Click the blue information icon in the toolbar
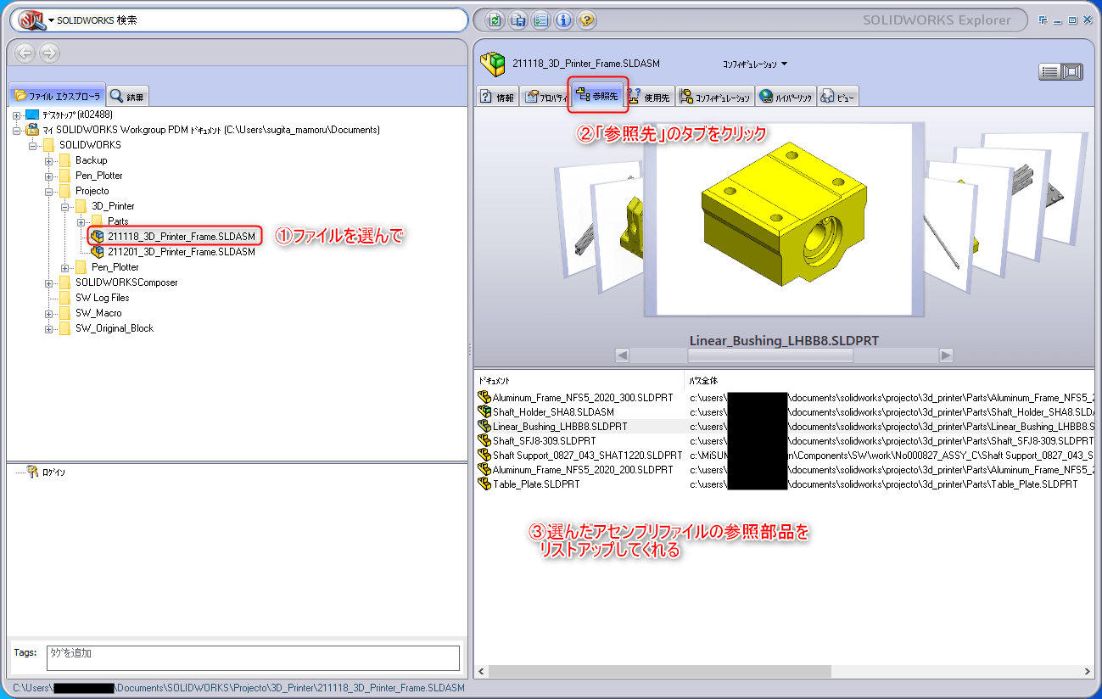Image resolution: width=1102 pixels, height=699 pixels. pyautogui.click(x=563, y=20)
